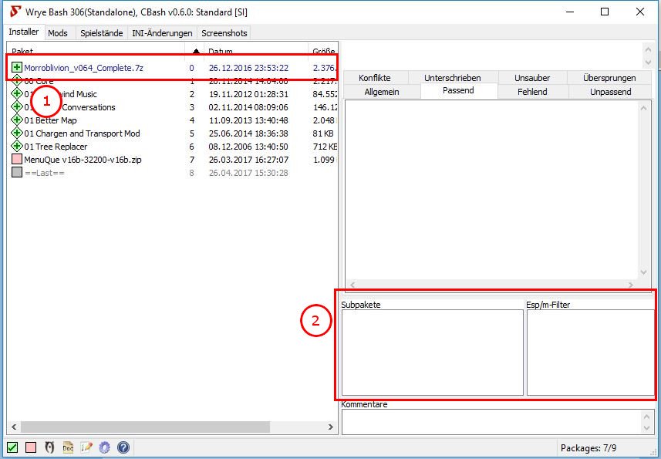Screen dimensions: 661x459
Task: Show the Unterschreiben info tab
Action: [x=452, y=78]
